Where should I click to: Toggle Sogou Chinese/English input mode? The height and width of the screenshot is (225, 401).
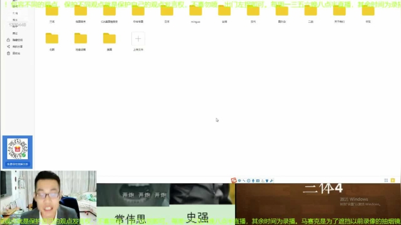pos(239,180)
